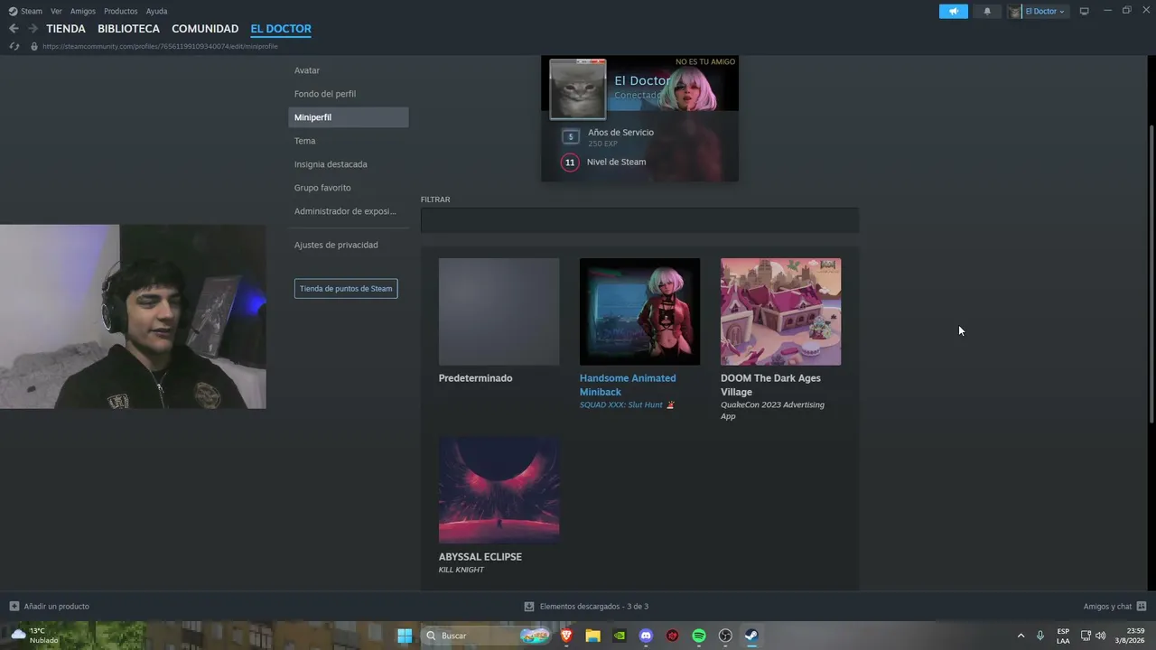The height and width of the screenshot is (650, 1156).
Task: Click the Años de Servicio badge icon
Action: coord(570,137)
